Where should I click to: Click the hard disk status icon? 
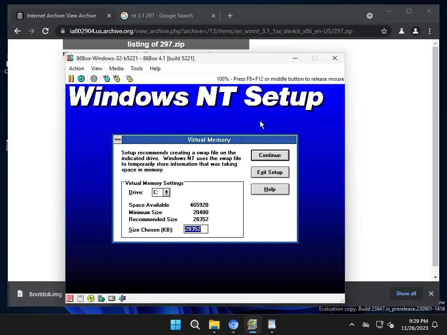112,298
